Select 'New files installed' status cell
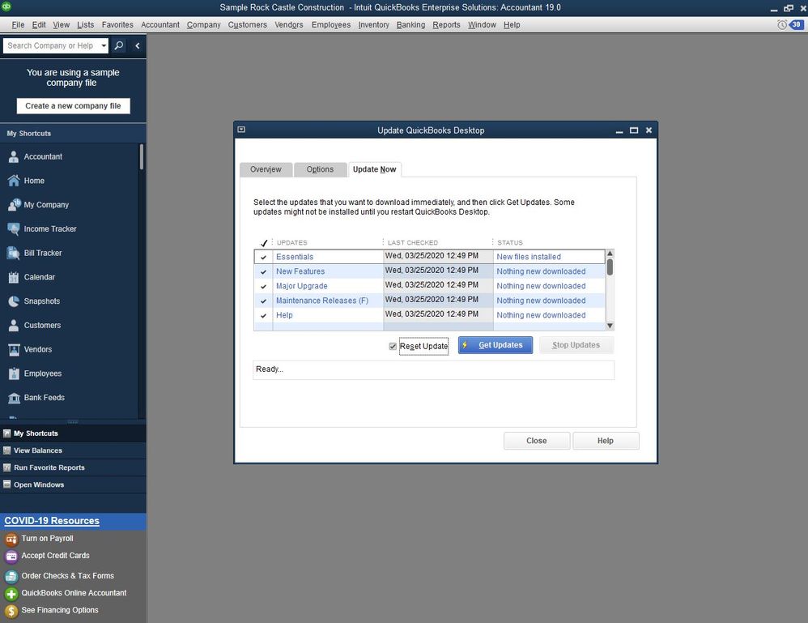Screen dimensions: 808x623 pyautogui.click(x=549, y=257)
